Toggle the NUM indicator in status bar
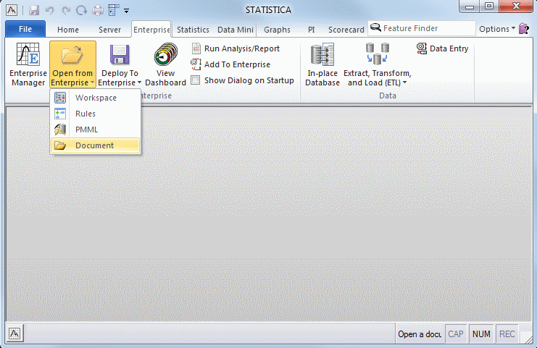Viewport: 537px width, 348px height. [x=481, y=334]
